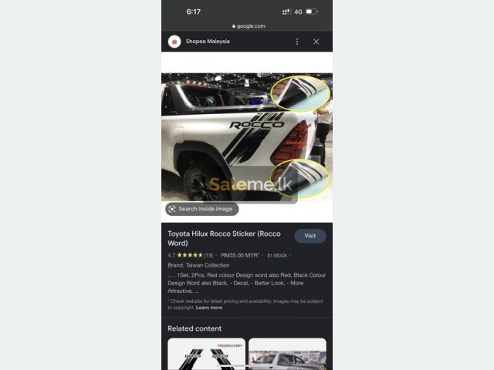This screenshot has height=370, width=494.
Task: Open the Rocco truck product image
Action: 247,137
